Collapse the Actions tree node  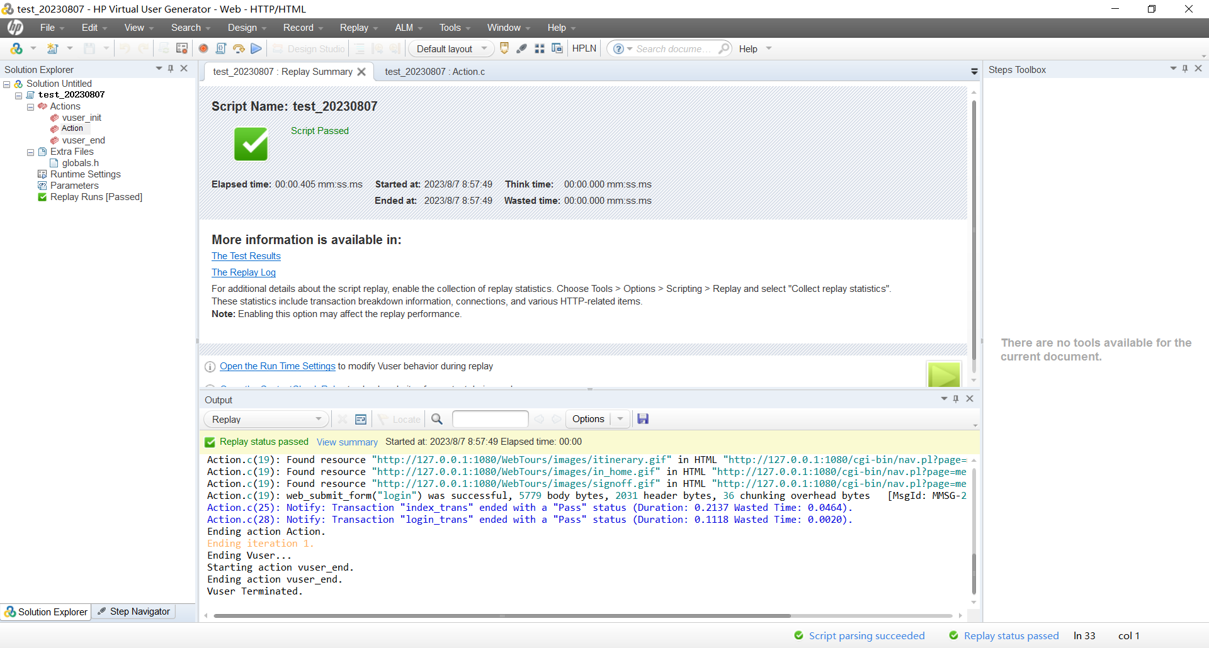click(x=30, y=107)
